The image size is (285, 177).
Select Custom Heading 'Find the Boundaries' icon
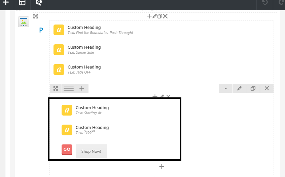tap(59, 30)
